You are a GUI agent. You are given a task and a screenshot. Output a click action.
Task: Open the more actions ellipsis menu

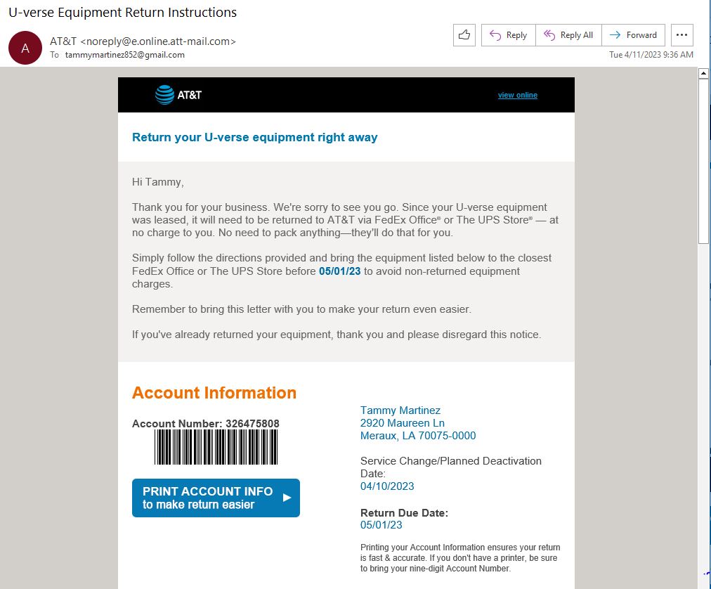[681, 35]
